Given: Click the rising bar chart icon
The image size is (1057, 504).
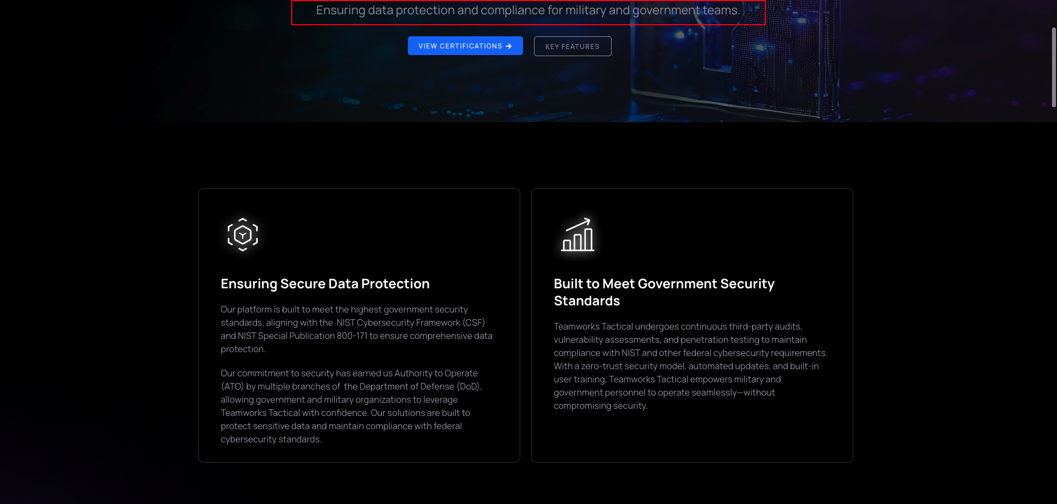Looking at the screenshot, I should [577, 235].
